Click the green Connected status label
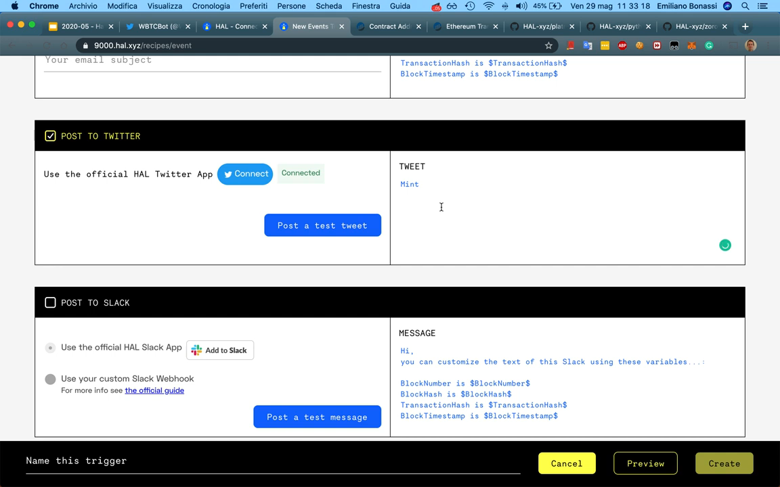Screen dimensions: 780x487 (301, 173)
